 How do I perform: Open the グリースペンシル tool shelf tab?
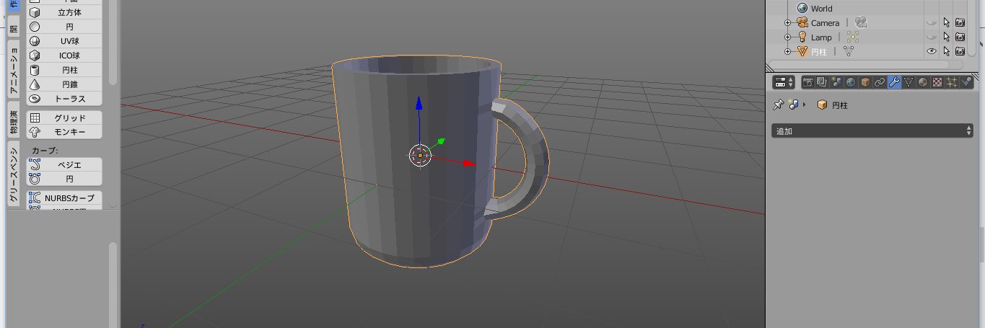[x=14, y=173]
